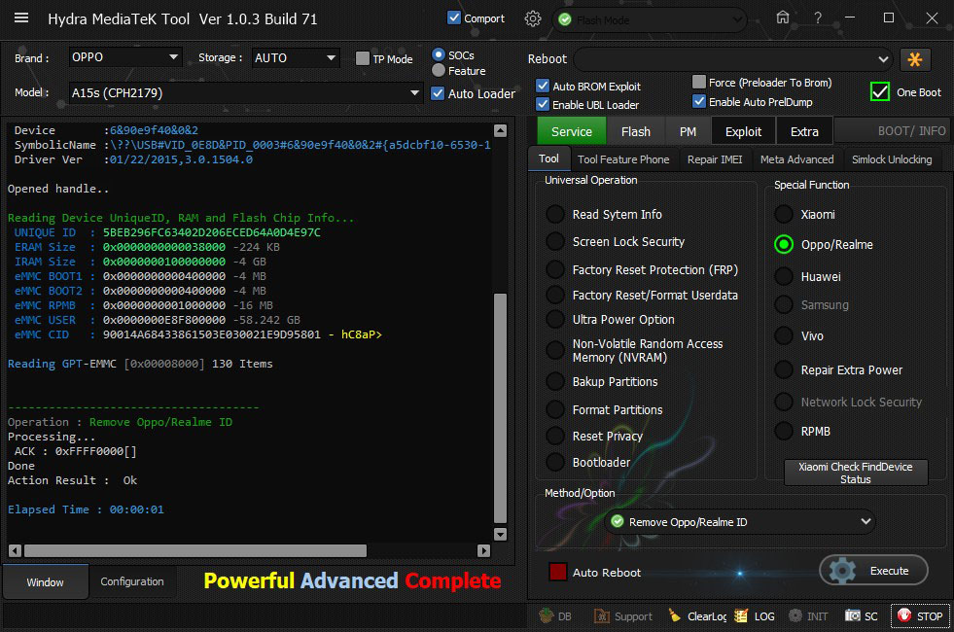The image size is (954, 632).
Task: Take screenshot with SC icon
Action: [x=861, y=616]
